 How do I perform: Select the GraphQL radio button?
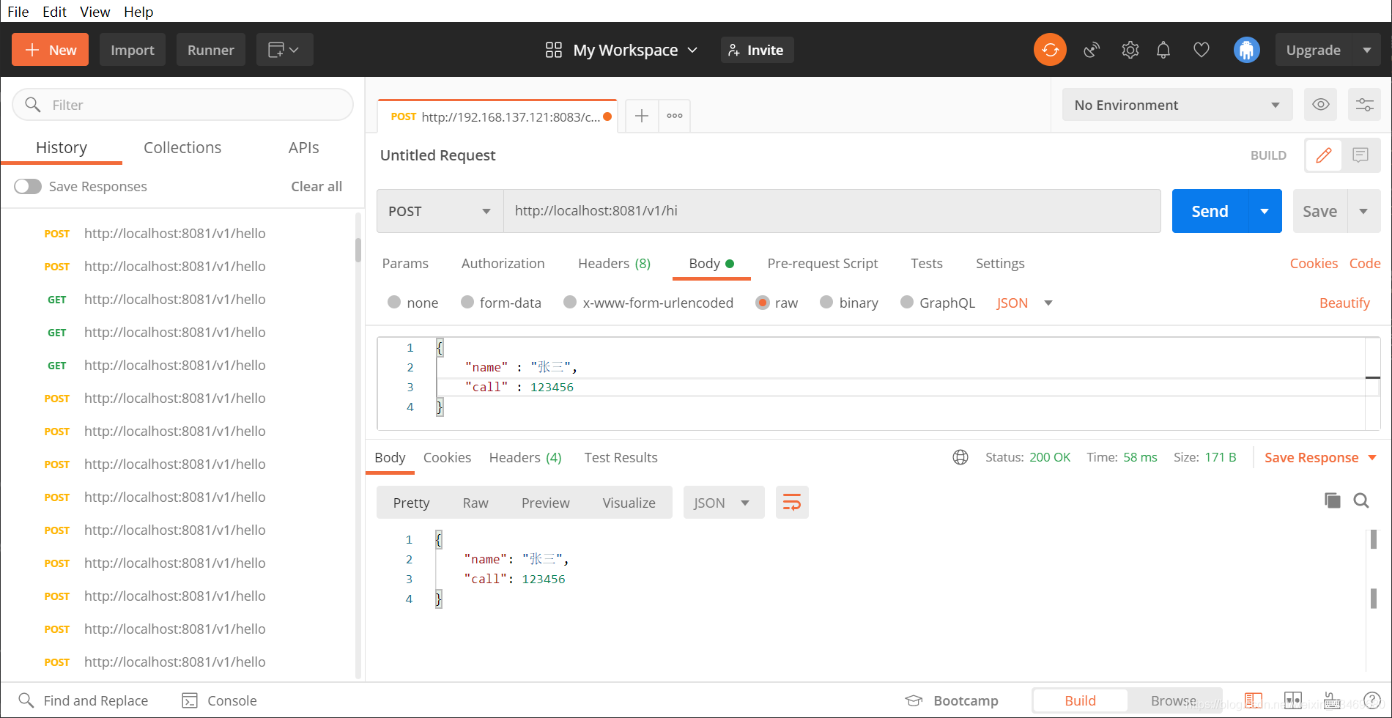907,302
